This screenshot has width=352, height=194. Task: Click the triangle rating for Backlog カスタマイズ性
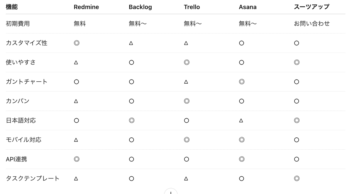click(x=131, y=43)
